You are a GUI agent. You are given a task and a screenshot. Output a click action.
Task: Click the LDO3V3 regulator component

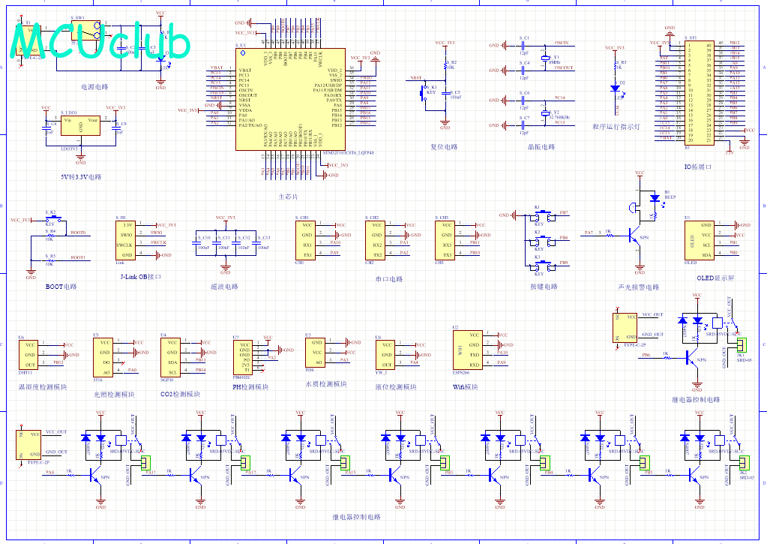pos(80,125)
